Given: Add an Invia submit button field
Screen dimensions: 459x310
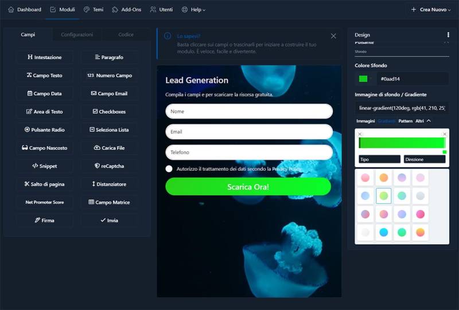Looking at the screenshot, I should point(109,220).
